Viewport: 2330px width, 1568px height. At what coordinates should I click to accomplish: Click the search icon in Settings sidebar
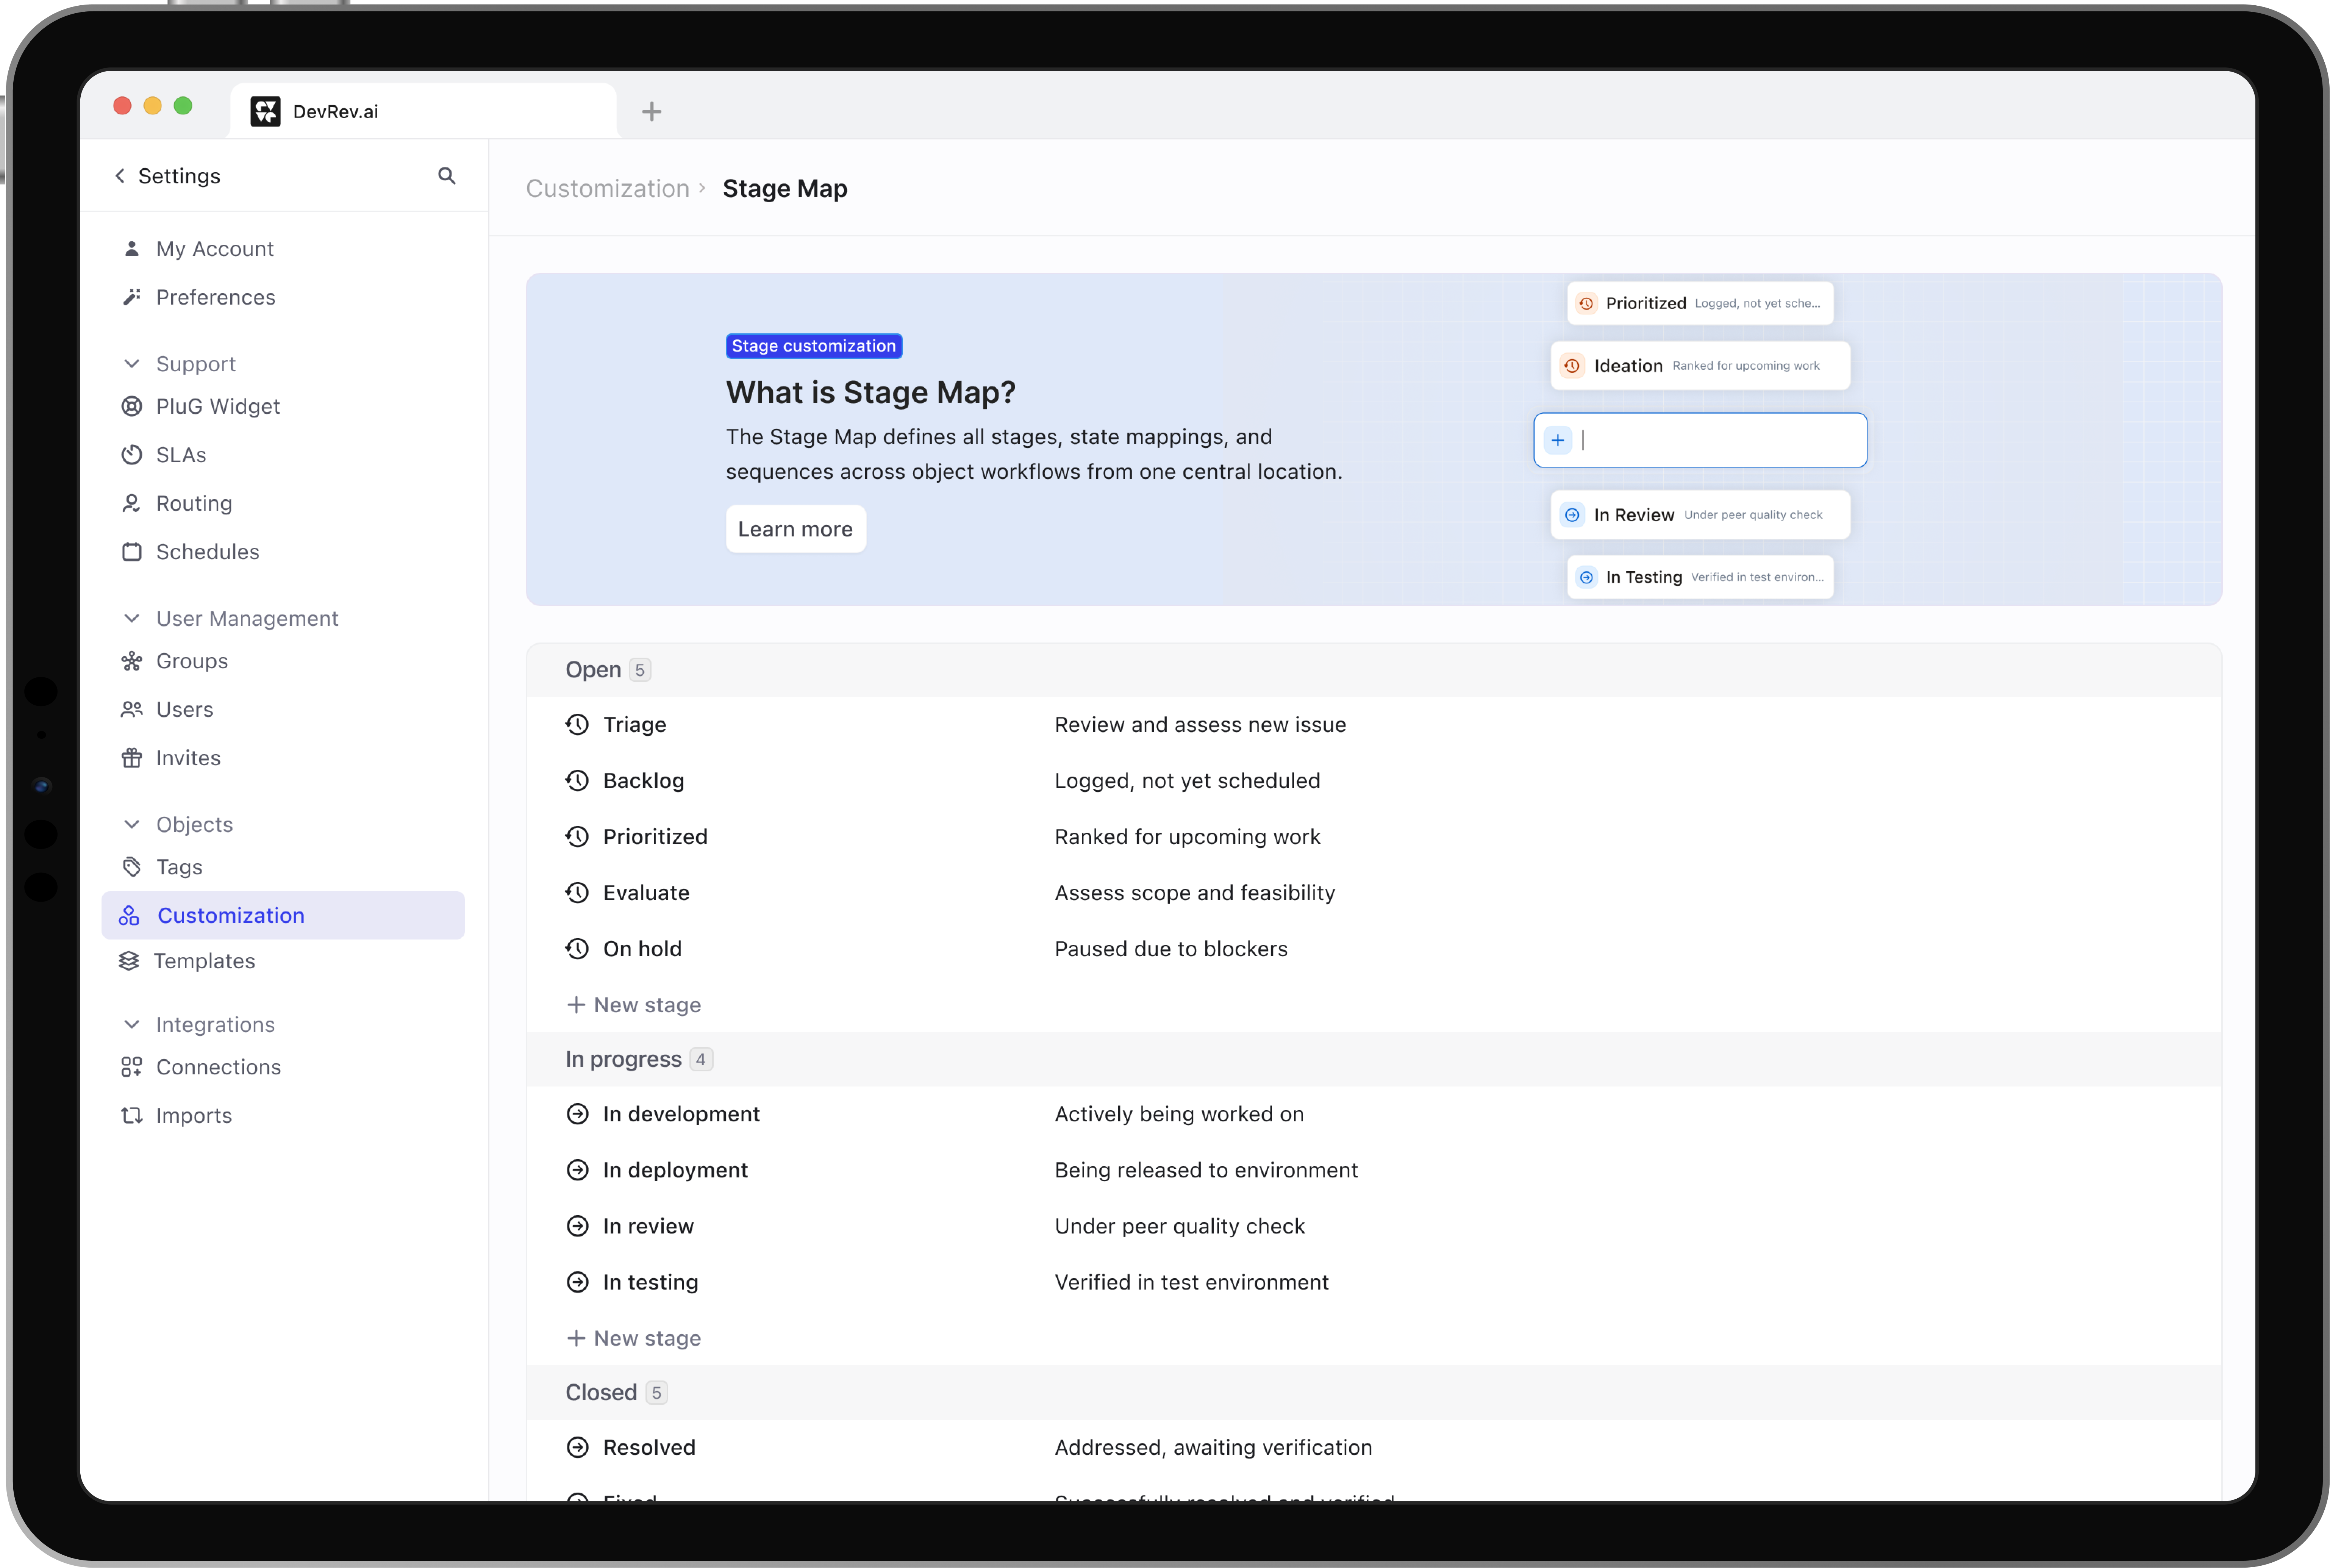[x=447, y=176]
